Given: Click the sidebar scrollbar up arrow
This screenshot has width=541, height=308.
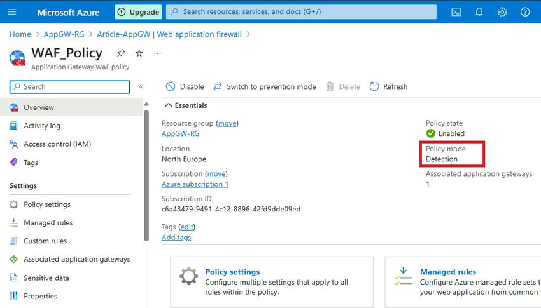Looking at the screenshot, I should 146,104.
